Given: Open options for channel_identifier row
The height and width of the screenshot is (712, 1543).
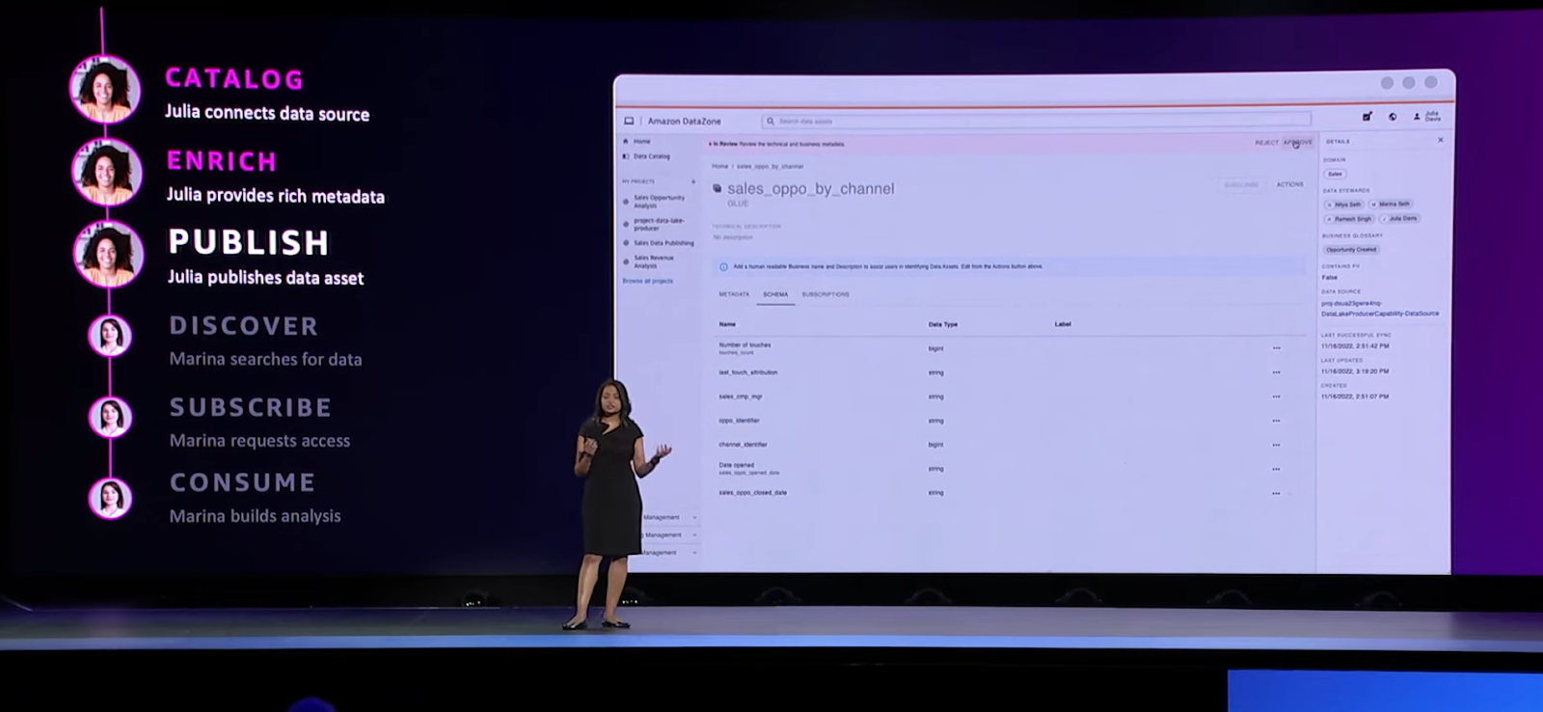Looking at the screenshot, I should [x=1276, y=445].
